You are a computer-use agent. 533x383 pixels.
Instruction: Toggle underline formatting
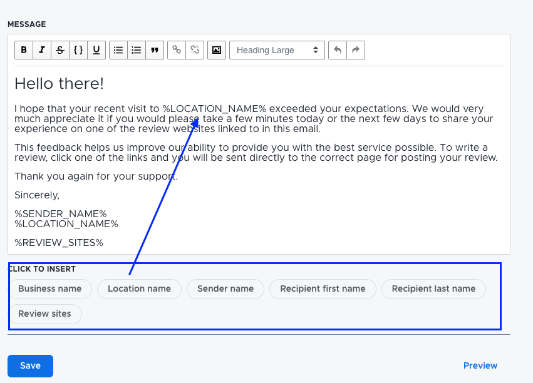point(96,50)
